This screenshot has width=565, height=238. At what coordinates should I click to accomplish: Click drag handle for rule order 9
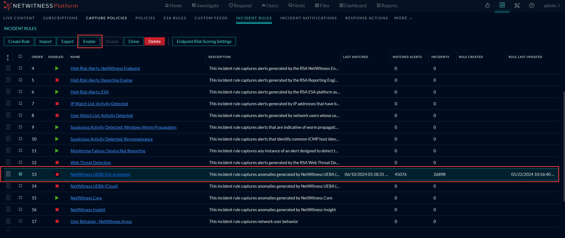coord(8,127)
